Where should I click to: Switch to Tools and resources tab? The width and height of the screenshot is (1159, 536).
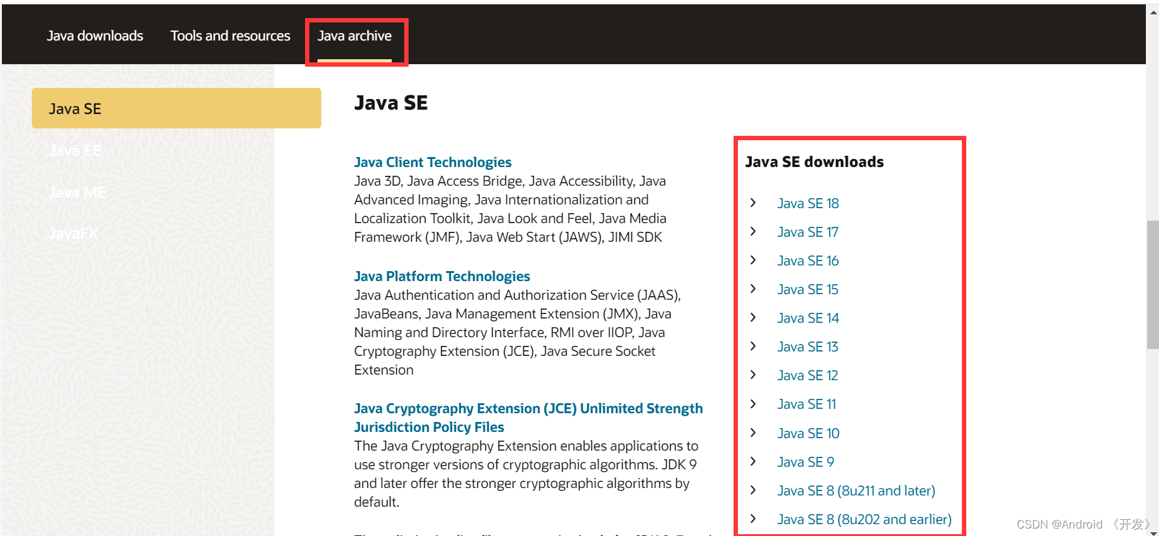coord(230,36)
